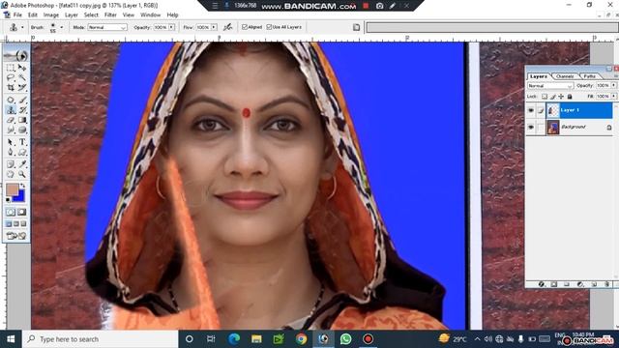Select the Move tool
This screenshot has height=348, width=619.
click(x=22, y=68)
